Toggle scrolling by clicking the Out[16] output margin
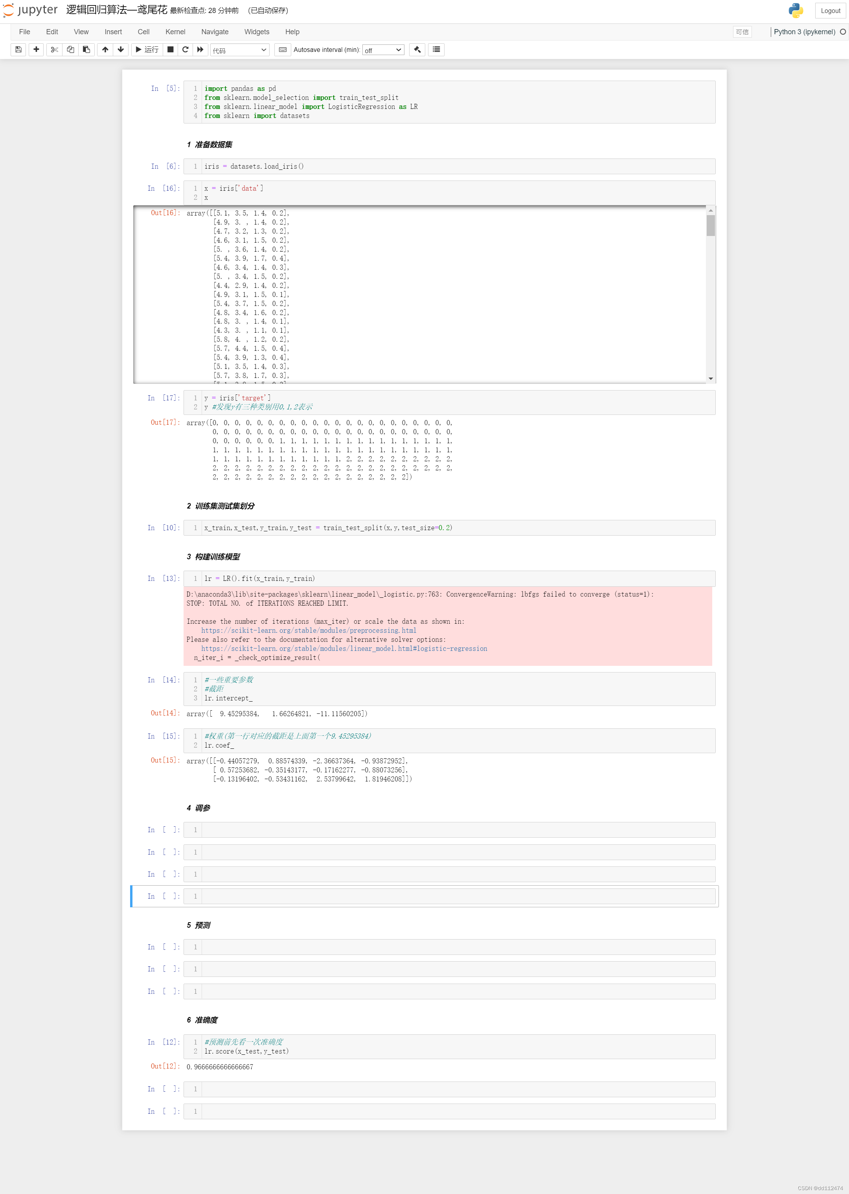 click(157, 293)
